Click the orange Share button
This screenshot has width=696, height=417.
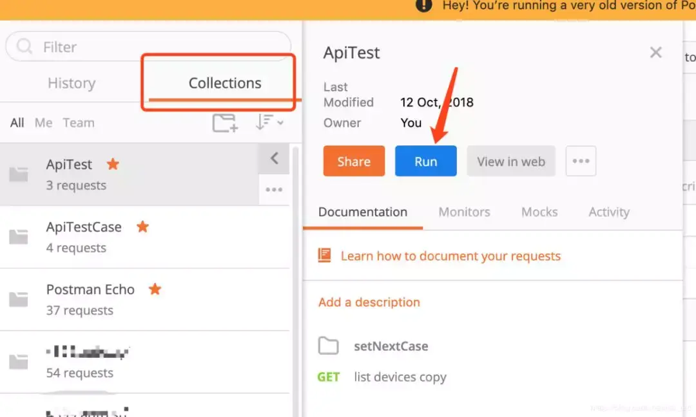pos(354,161)
